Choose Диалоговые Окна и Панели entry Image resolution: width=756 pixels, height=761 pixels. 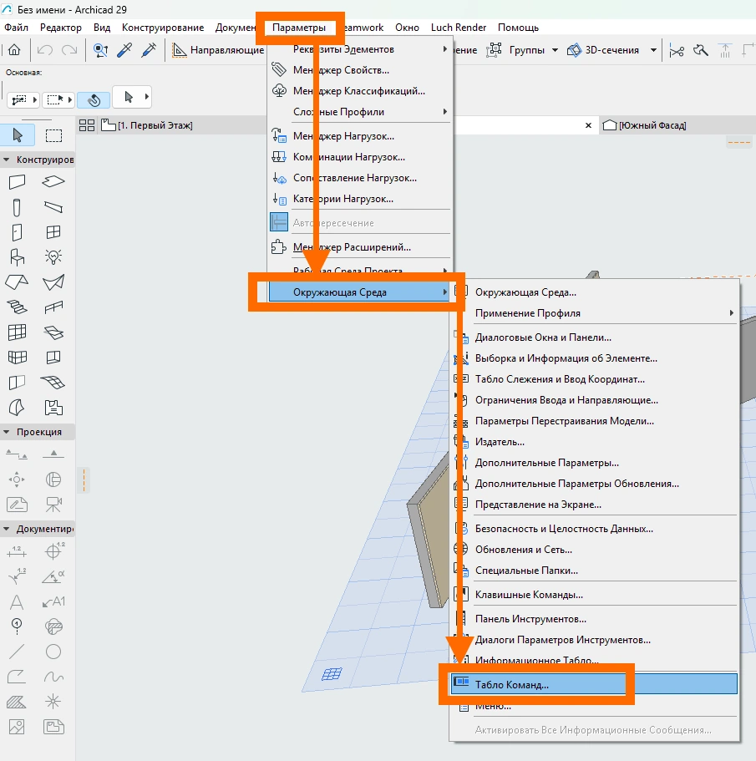[593, 337]
